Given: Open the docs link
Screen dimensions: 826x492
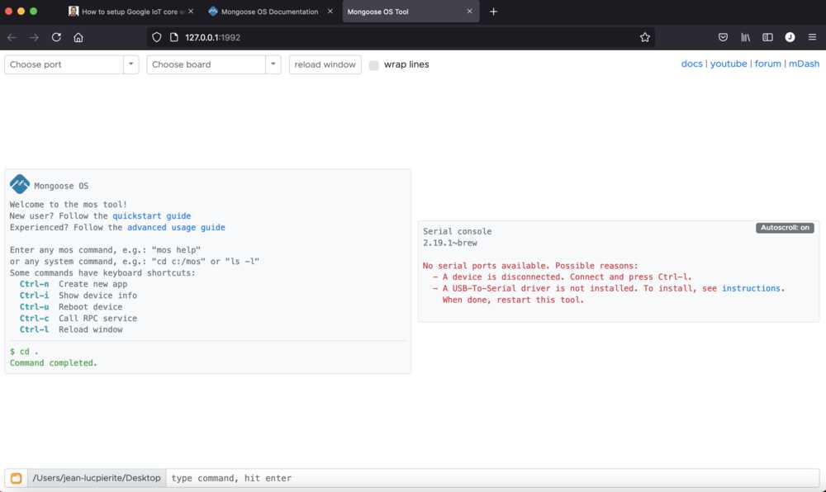Looking at the screenshot, I should tap(691, 64).
